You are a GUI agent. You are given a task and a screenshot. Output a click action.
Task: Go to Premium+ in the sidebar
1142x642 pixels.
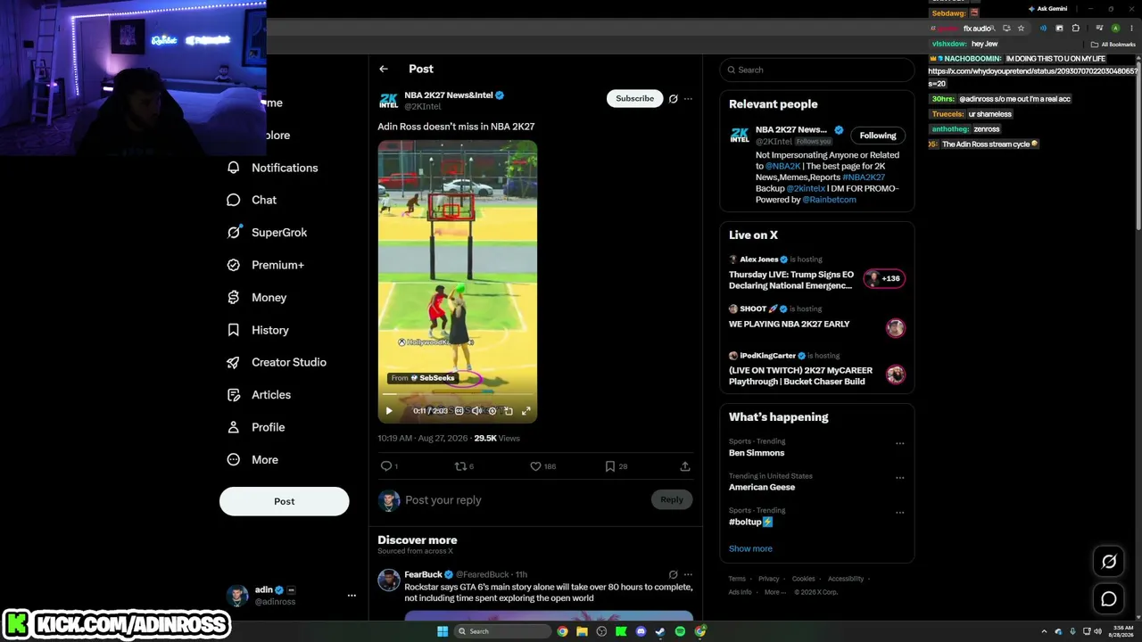tap(266, 265)
